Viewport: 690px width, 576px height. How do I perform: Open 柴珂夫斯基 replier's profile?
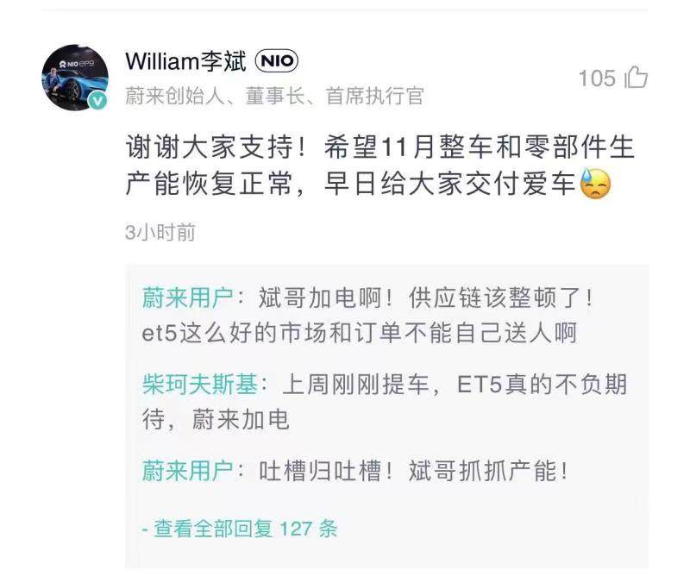(200, 385)
